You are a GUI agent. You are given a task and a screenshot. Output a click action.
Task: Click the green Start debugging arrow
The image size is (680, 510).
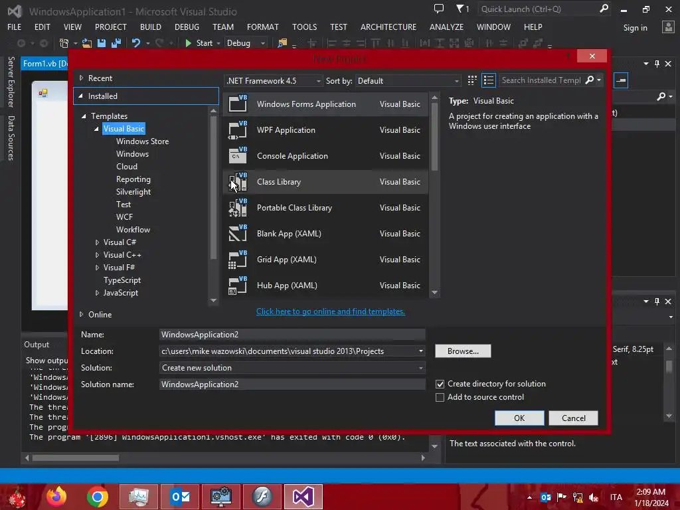point(188,43)
